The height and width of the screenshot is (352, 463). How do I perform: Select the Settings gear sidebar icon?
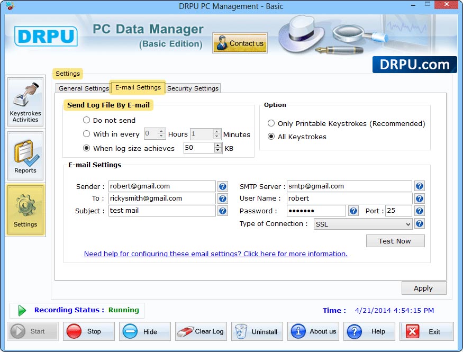click(x=25, y=210)
